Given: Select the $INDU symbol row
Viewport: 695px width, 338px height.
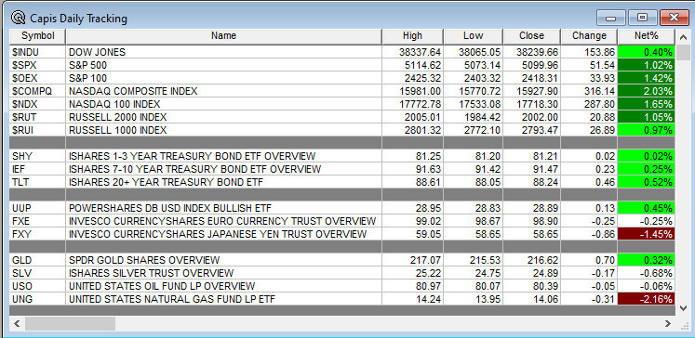Looking at the screenshot, I should coord(342,52).
